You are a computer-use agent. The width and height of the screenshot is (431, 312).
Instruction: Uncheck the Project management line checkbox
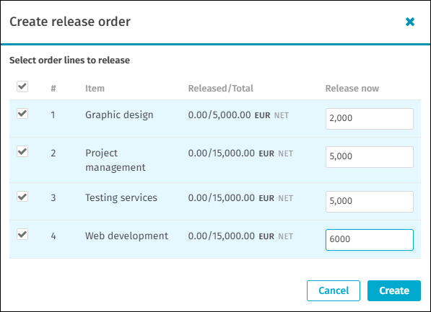(22, 151)
